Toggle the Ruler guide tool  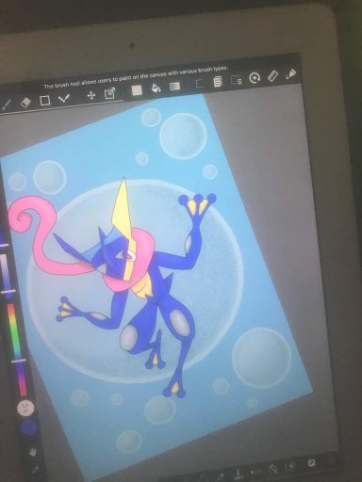272,76
